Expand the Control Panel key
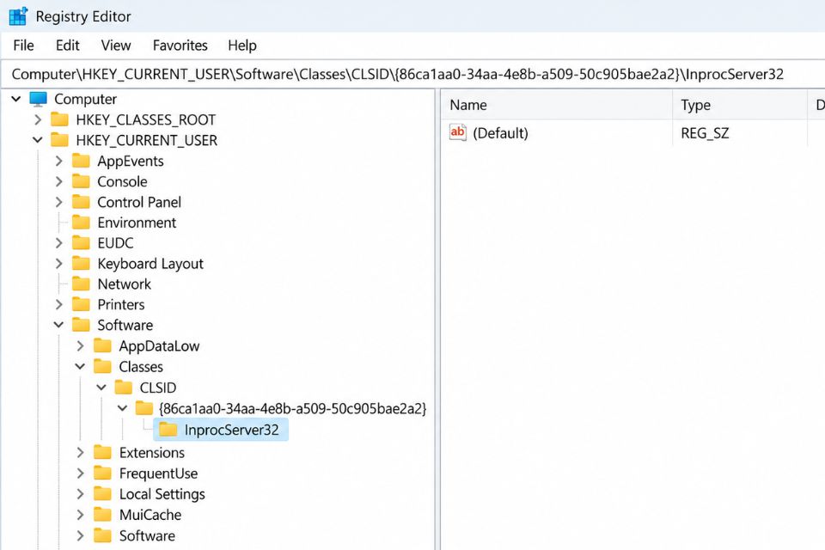This screenshot has width=825, height=550. coord(59,202)
